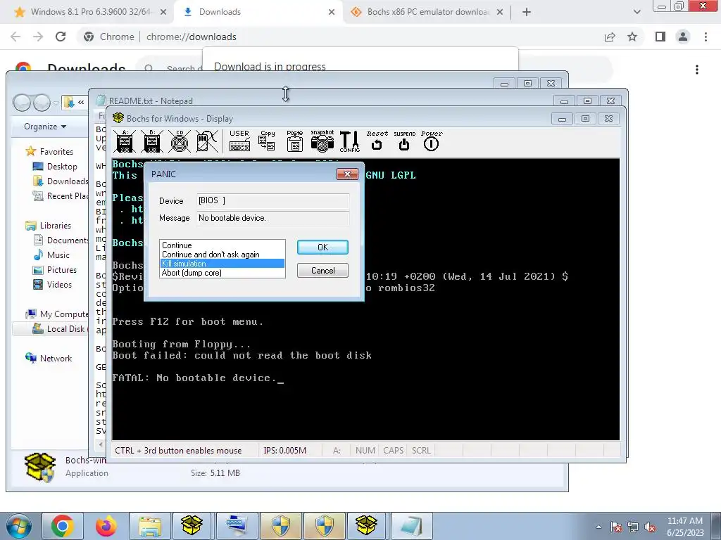Open the Windows Start button
The width and height of the screenshot is (721, 540).
click(x=19, y=526)
